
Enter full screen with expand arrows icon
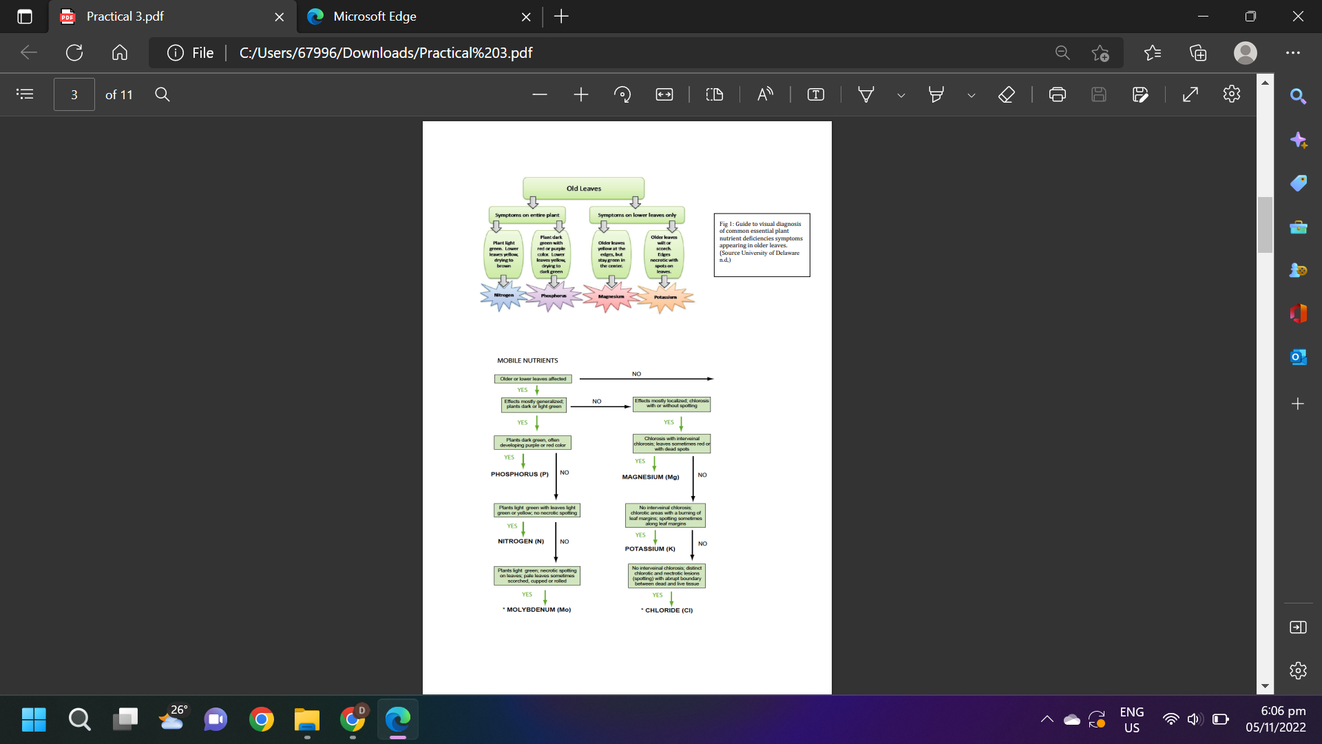click(x=1190, y=94)
